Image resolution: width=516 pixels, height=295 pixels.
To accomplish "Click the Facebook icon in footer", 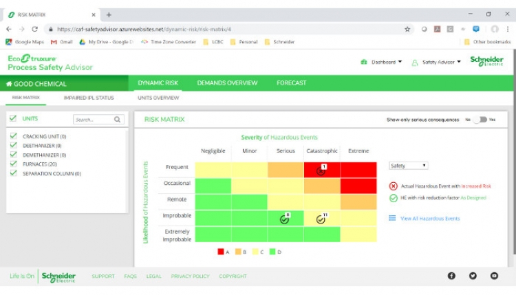I will (451, 276).
